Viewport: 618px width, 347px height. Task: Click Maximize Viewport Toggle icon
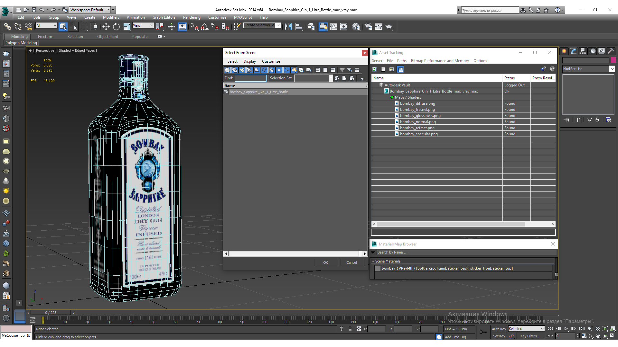613,336
